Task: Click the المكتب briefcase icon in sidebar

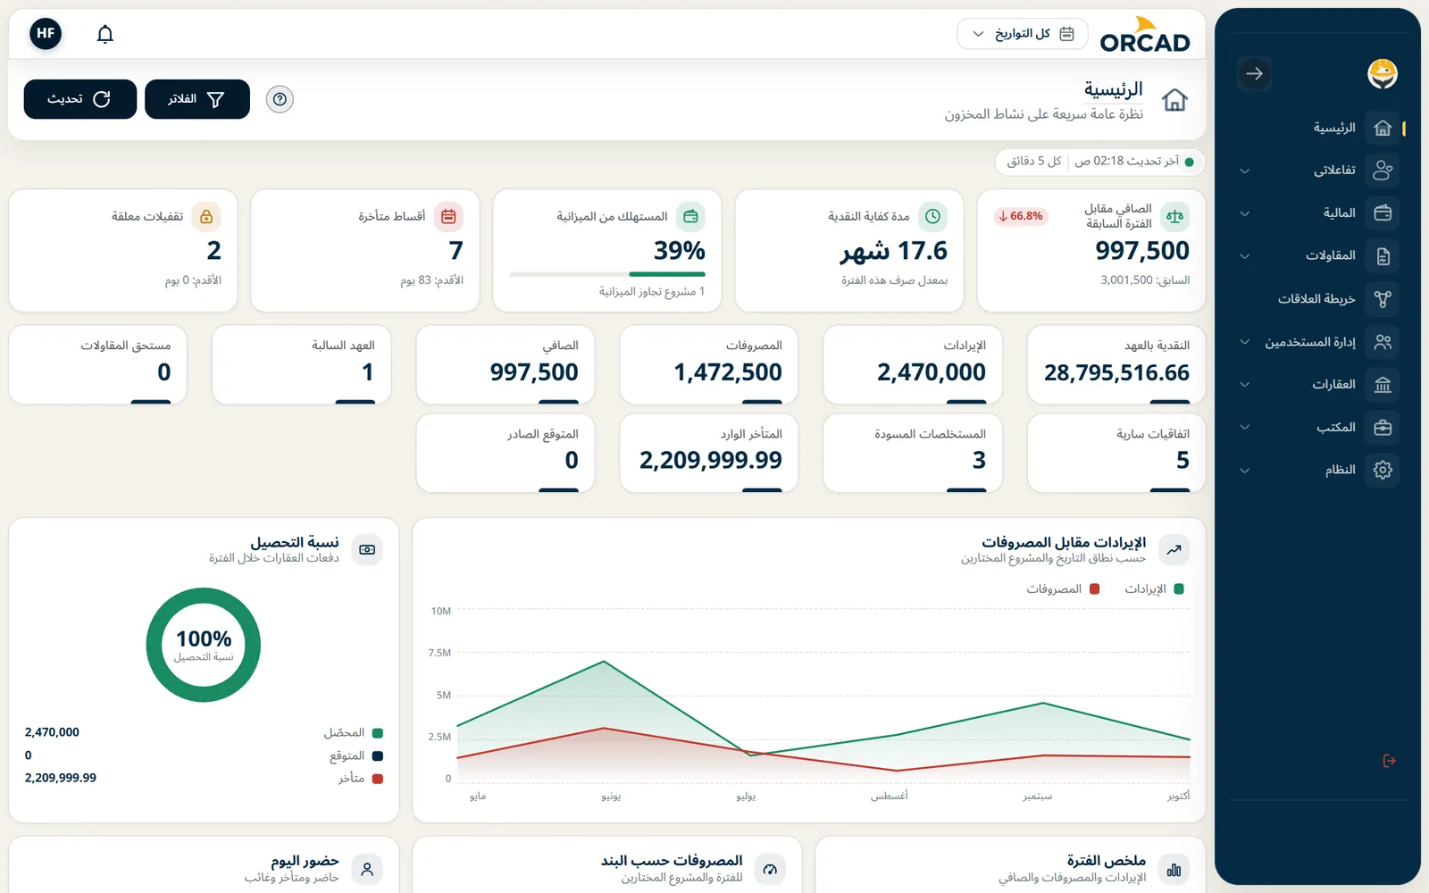Action: pos(1383,428)
